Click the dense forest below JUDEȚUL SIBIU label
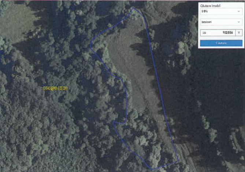This screenshot has width=245, height=172. tap(47, 125)
